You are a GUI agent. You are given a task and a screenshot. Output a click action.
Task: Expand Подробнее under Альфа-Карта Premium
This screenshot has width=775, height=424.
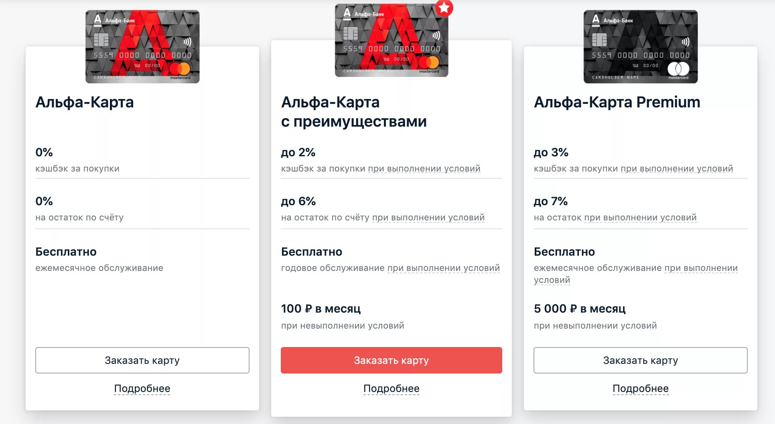point(640,388)
